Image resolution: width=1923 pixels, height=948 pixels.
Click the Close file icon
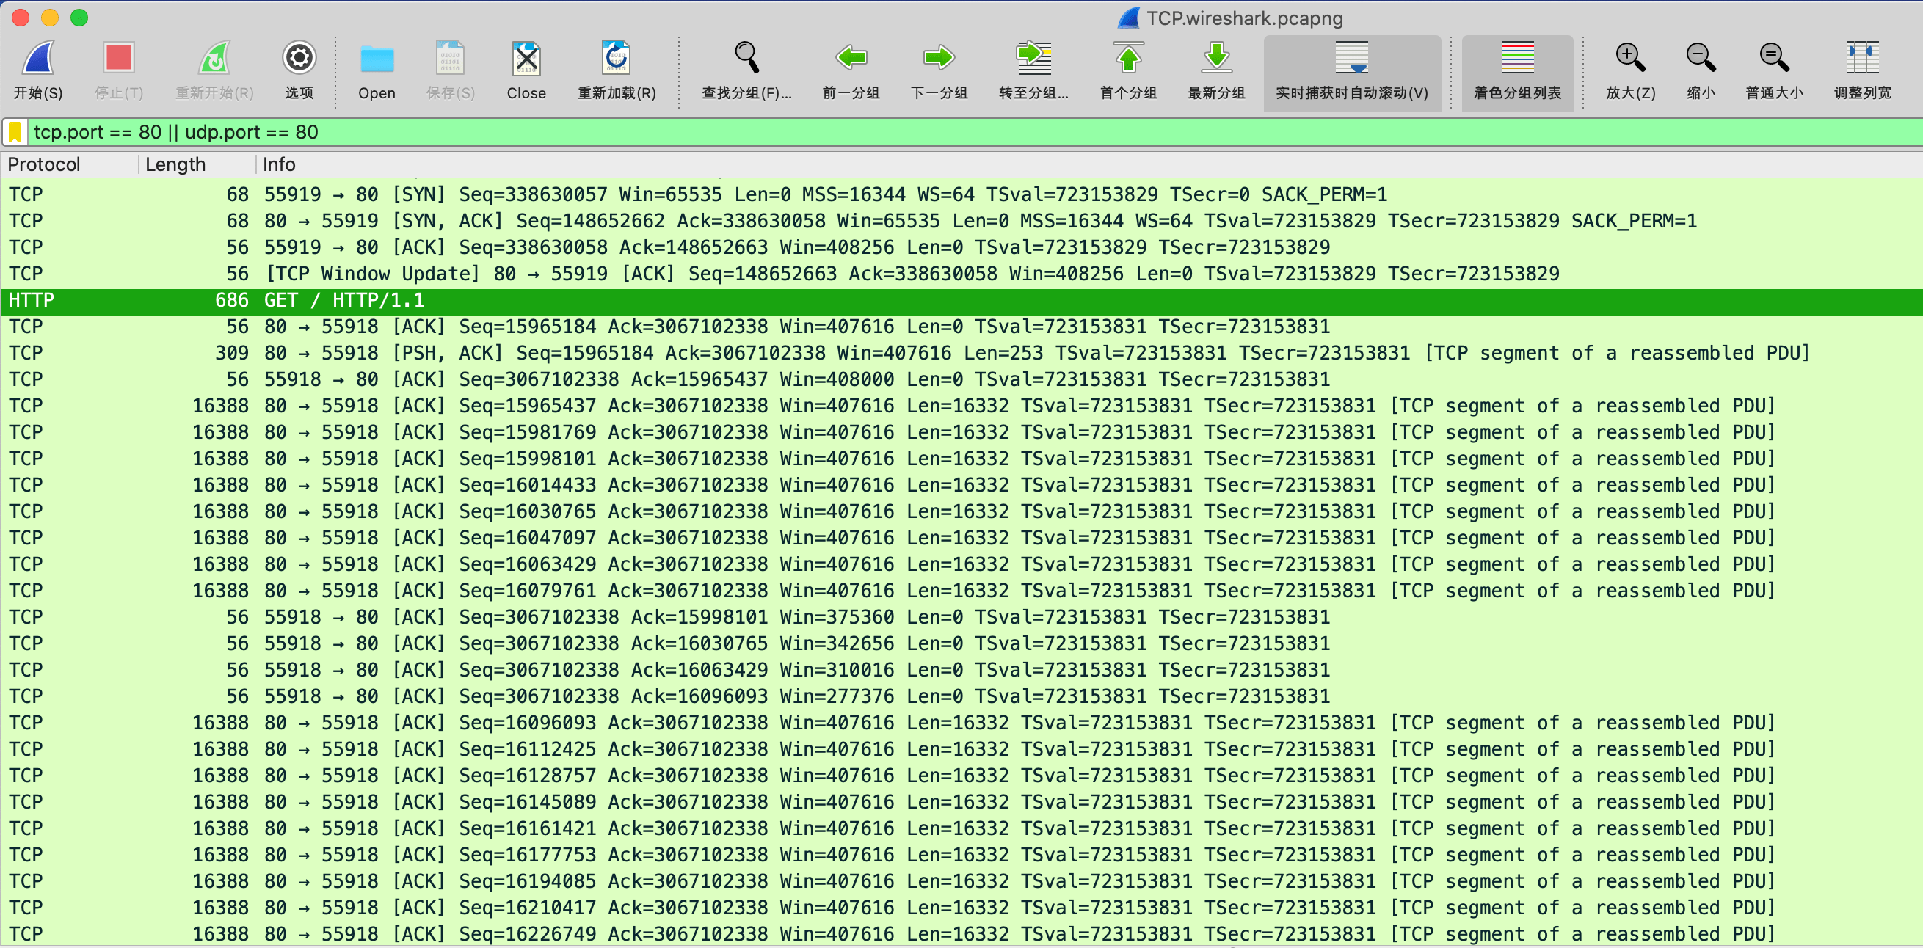click(526, 59)
